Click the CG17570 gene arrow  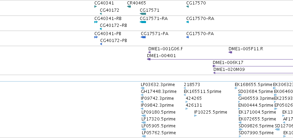click(187, 7)
